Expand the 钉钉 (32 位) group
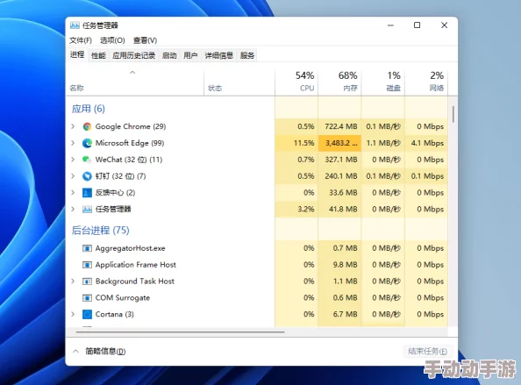521x385 pixels. (x=73, y=175)
